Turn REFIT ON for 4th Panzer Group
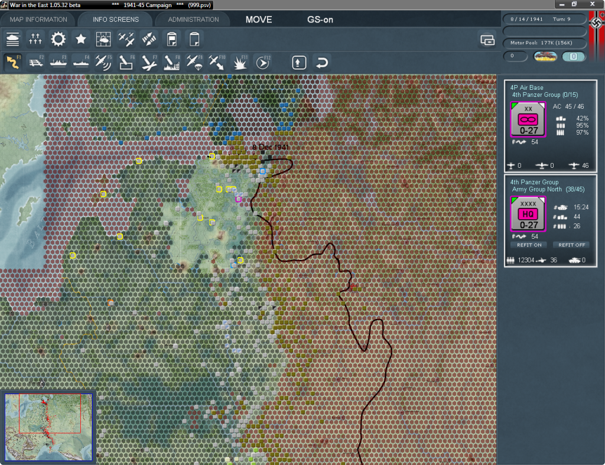The image size is (605, 465). 529,245
